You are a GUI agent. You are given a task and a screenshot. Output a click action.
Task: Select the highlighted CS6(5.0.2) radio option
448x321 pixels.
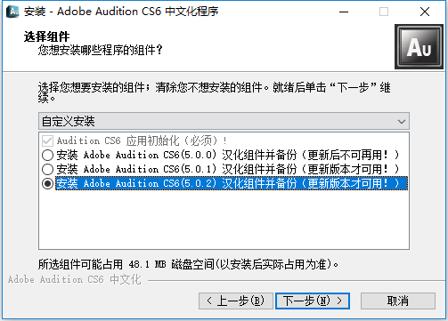pyautogui.click(x=47, y=183)
